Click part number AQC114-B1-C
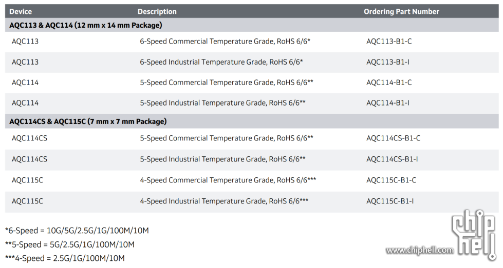Viewport: 503px width, 268px height. point(389,83)
